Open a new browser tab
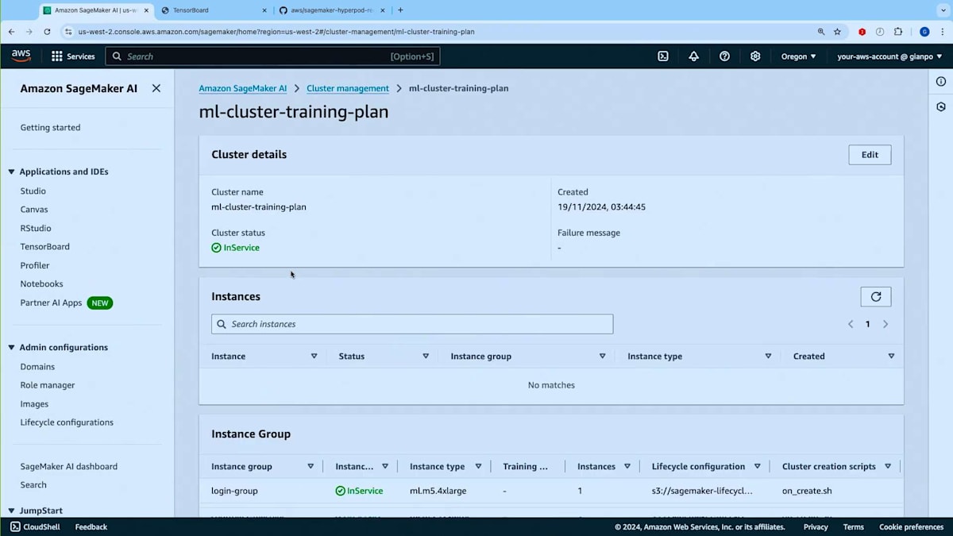Image resolution: width=953 pixels, height=536 pixels. (x=400, y=10)
